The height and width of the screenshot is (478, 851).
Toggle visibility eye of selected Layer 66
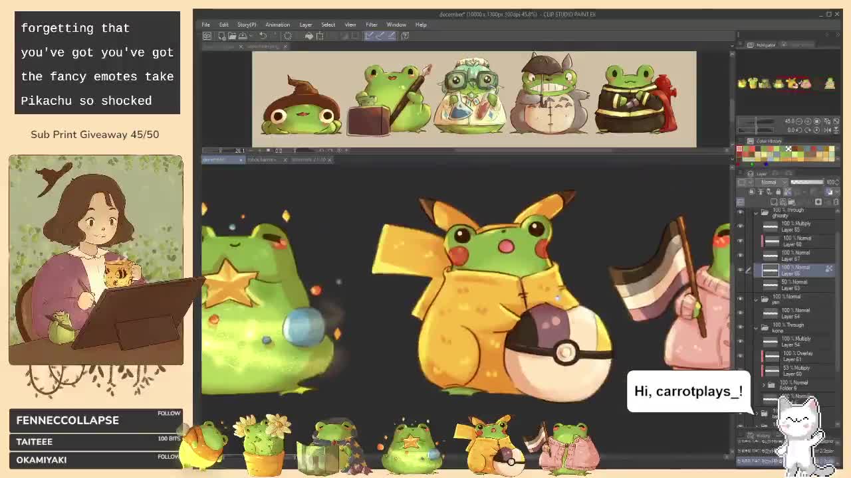click(741, 270)
